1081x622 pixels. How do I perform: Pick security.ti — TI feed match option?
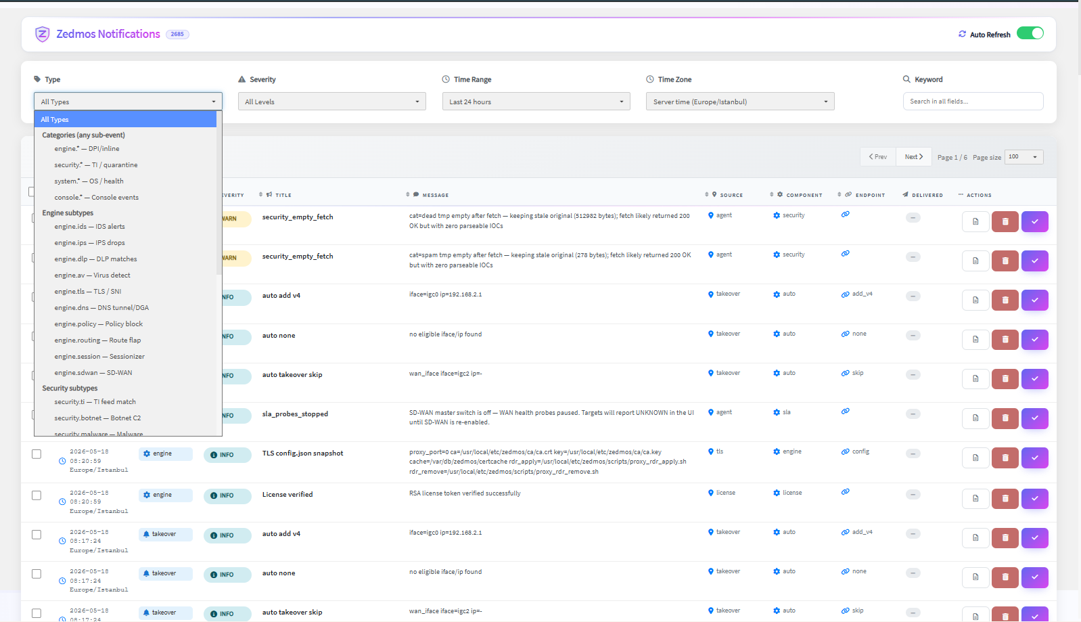[125, 402]
